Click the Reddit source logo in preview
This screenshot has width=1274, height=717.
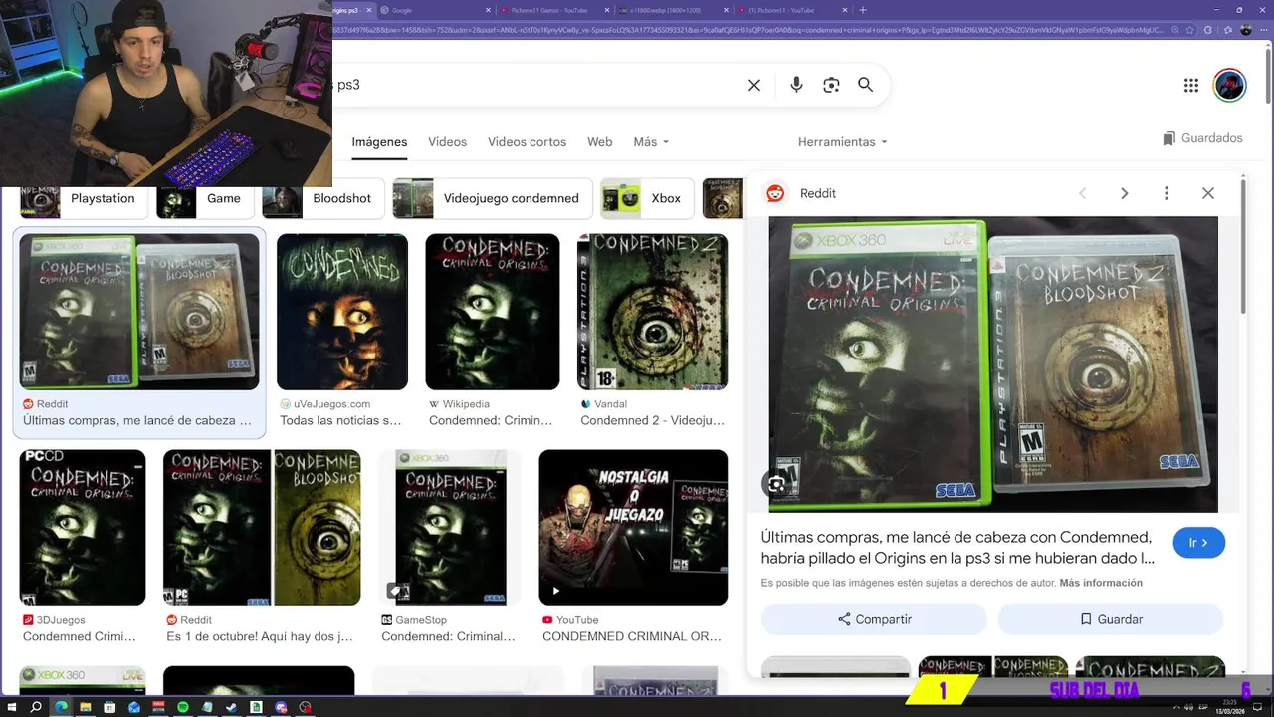coord(776,194)
